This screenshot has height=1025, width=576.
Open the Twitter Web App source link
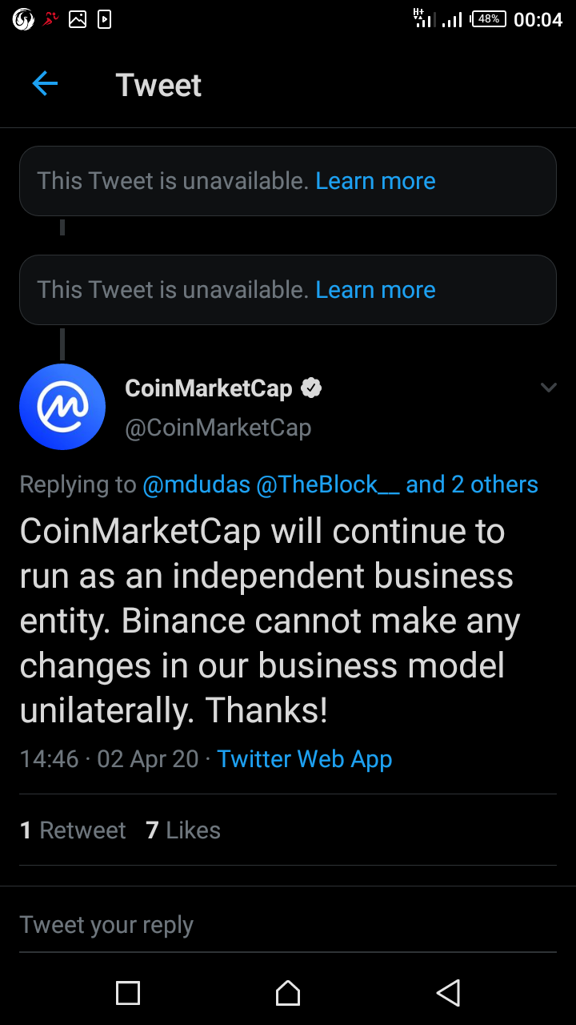305,759
